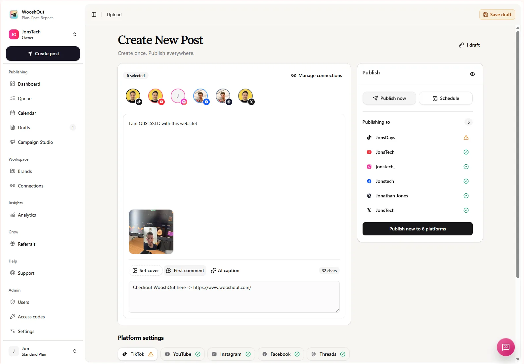Screen dimensions: 524x364
Task: Click green check status for Jonathan Jones
Action: click(466, 196)
